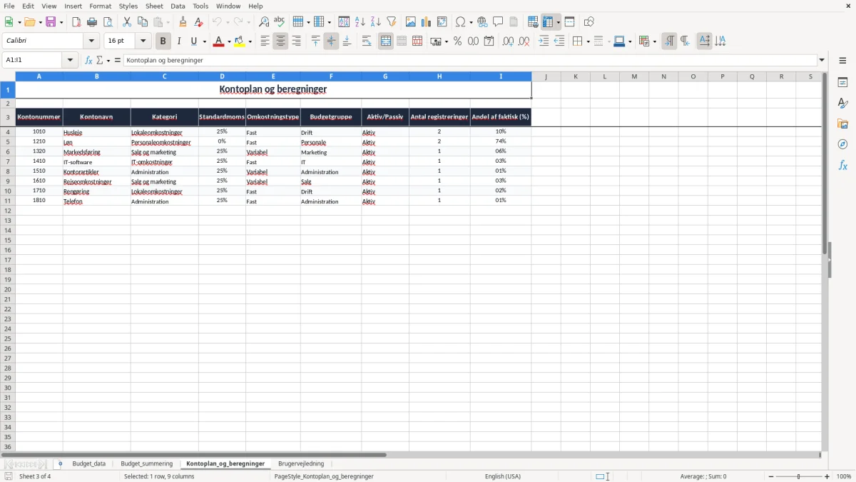Insert an image using toolbar icon
856x482 pixels.
[x=411, y=22]
